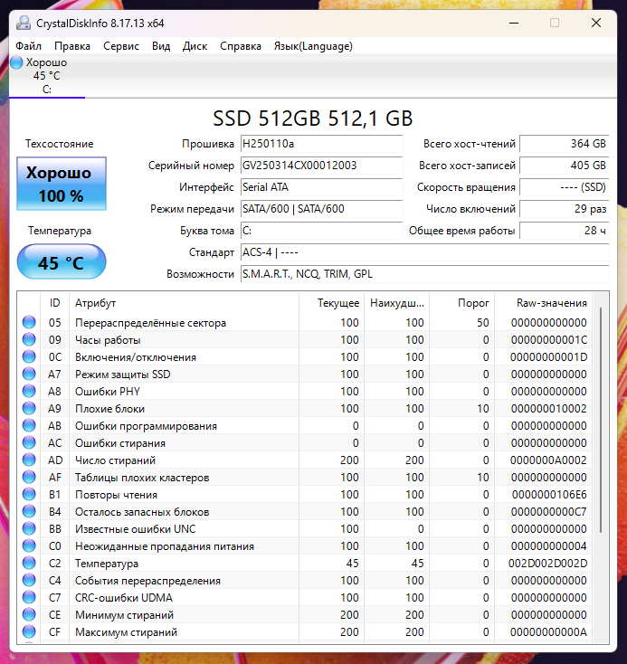Viewport: 627px width, 664px height.
Task: Click raw value 0000000106E6 in Повторы чтения row
Action: pos(549,495)
